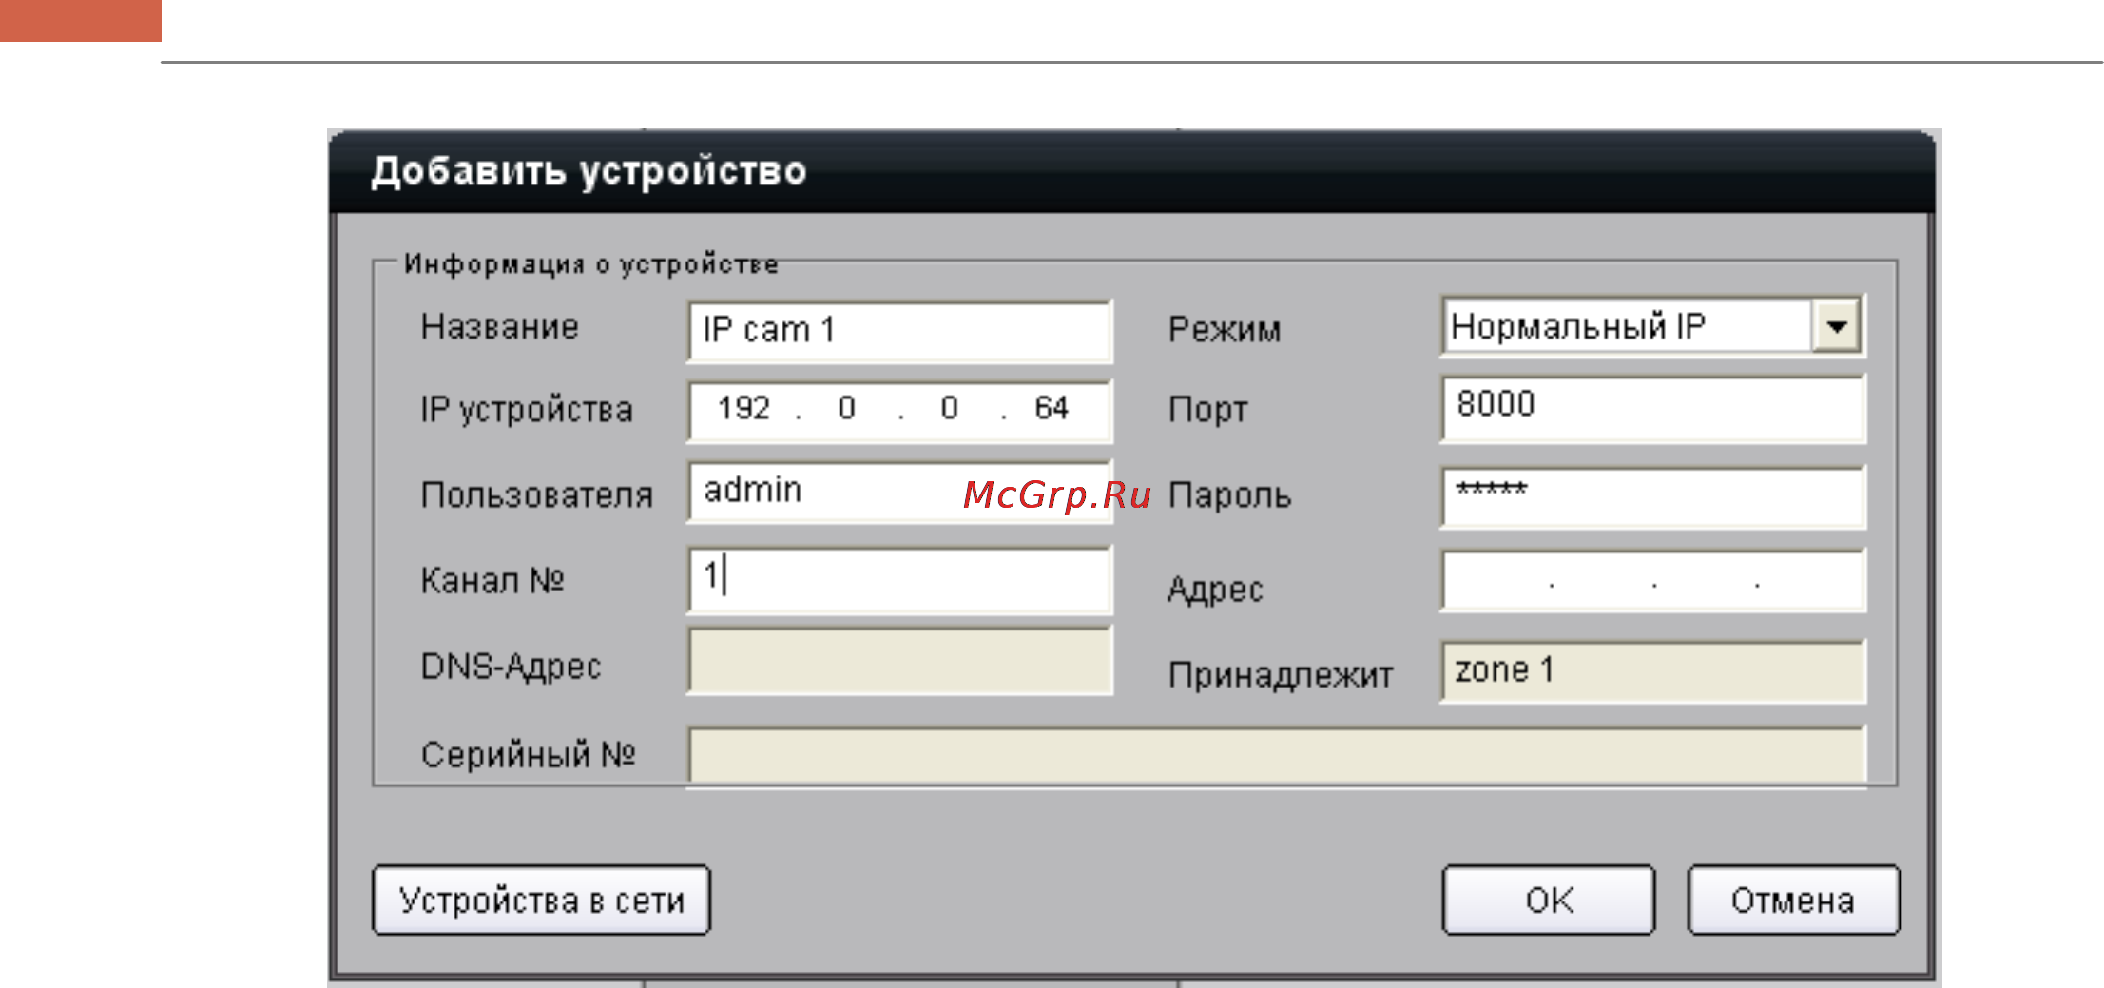Viewport: 2104px width, 988px height.
Task: Click the Добавить устройство title text
Action: coord(589,171)
